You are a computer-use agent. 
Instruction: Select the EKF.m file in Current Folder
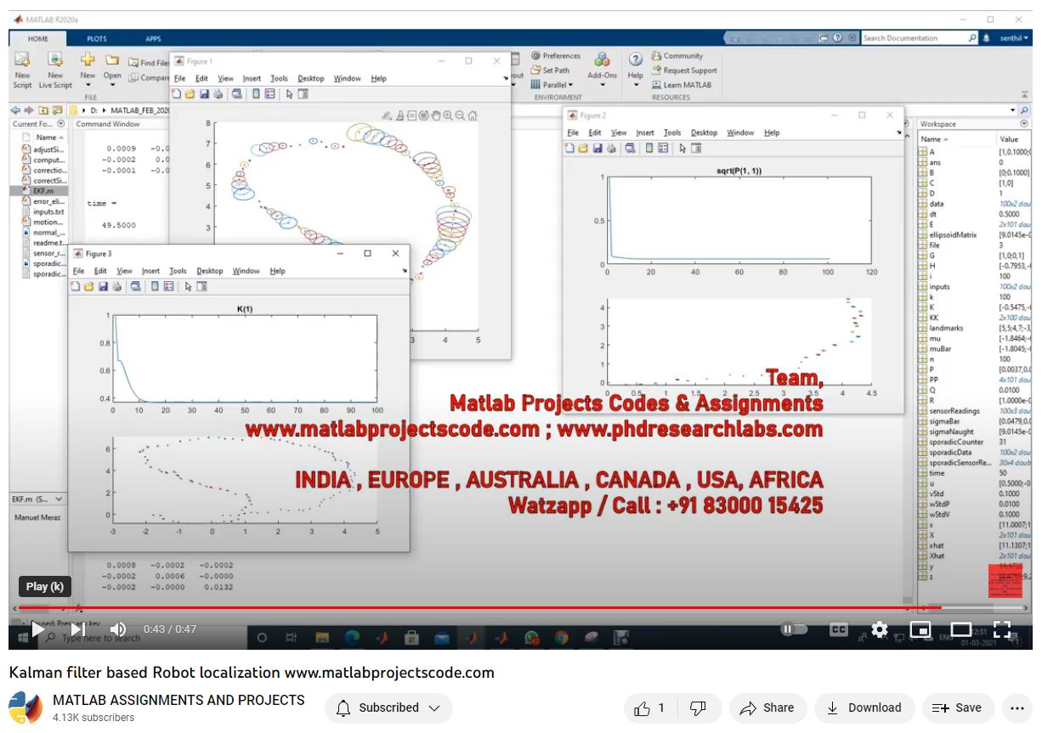pyautogui.click(x=37, y=191)
